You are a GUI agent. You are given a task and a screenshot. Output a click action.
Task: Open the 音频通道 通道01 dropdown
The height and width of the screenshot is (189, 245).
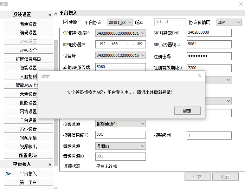121,146
